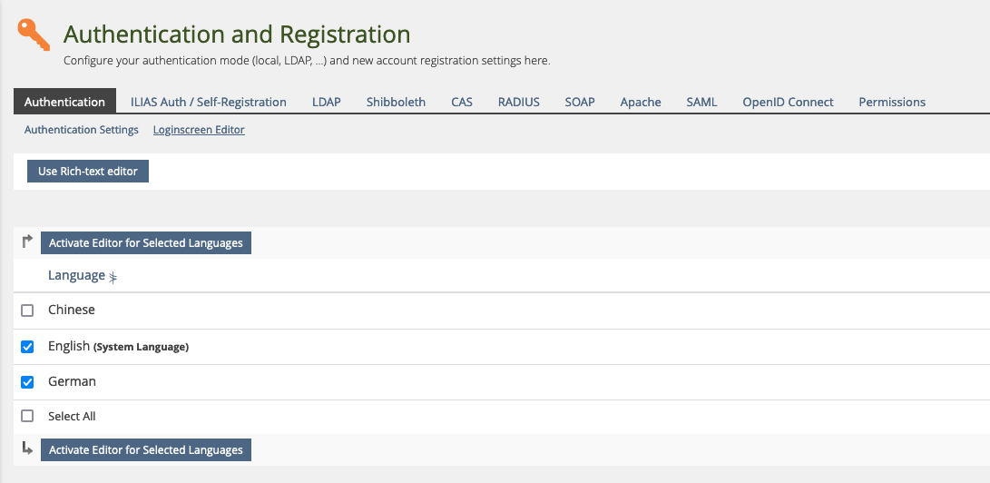Screen dimensions: 990x483
Task: Go to the CAS tab
Action: (461, 102)
